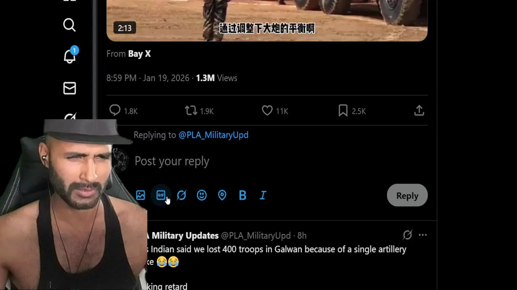
Task: Add an image to the reply
Action: coord(141,195)
